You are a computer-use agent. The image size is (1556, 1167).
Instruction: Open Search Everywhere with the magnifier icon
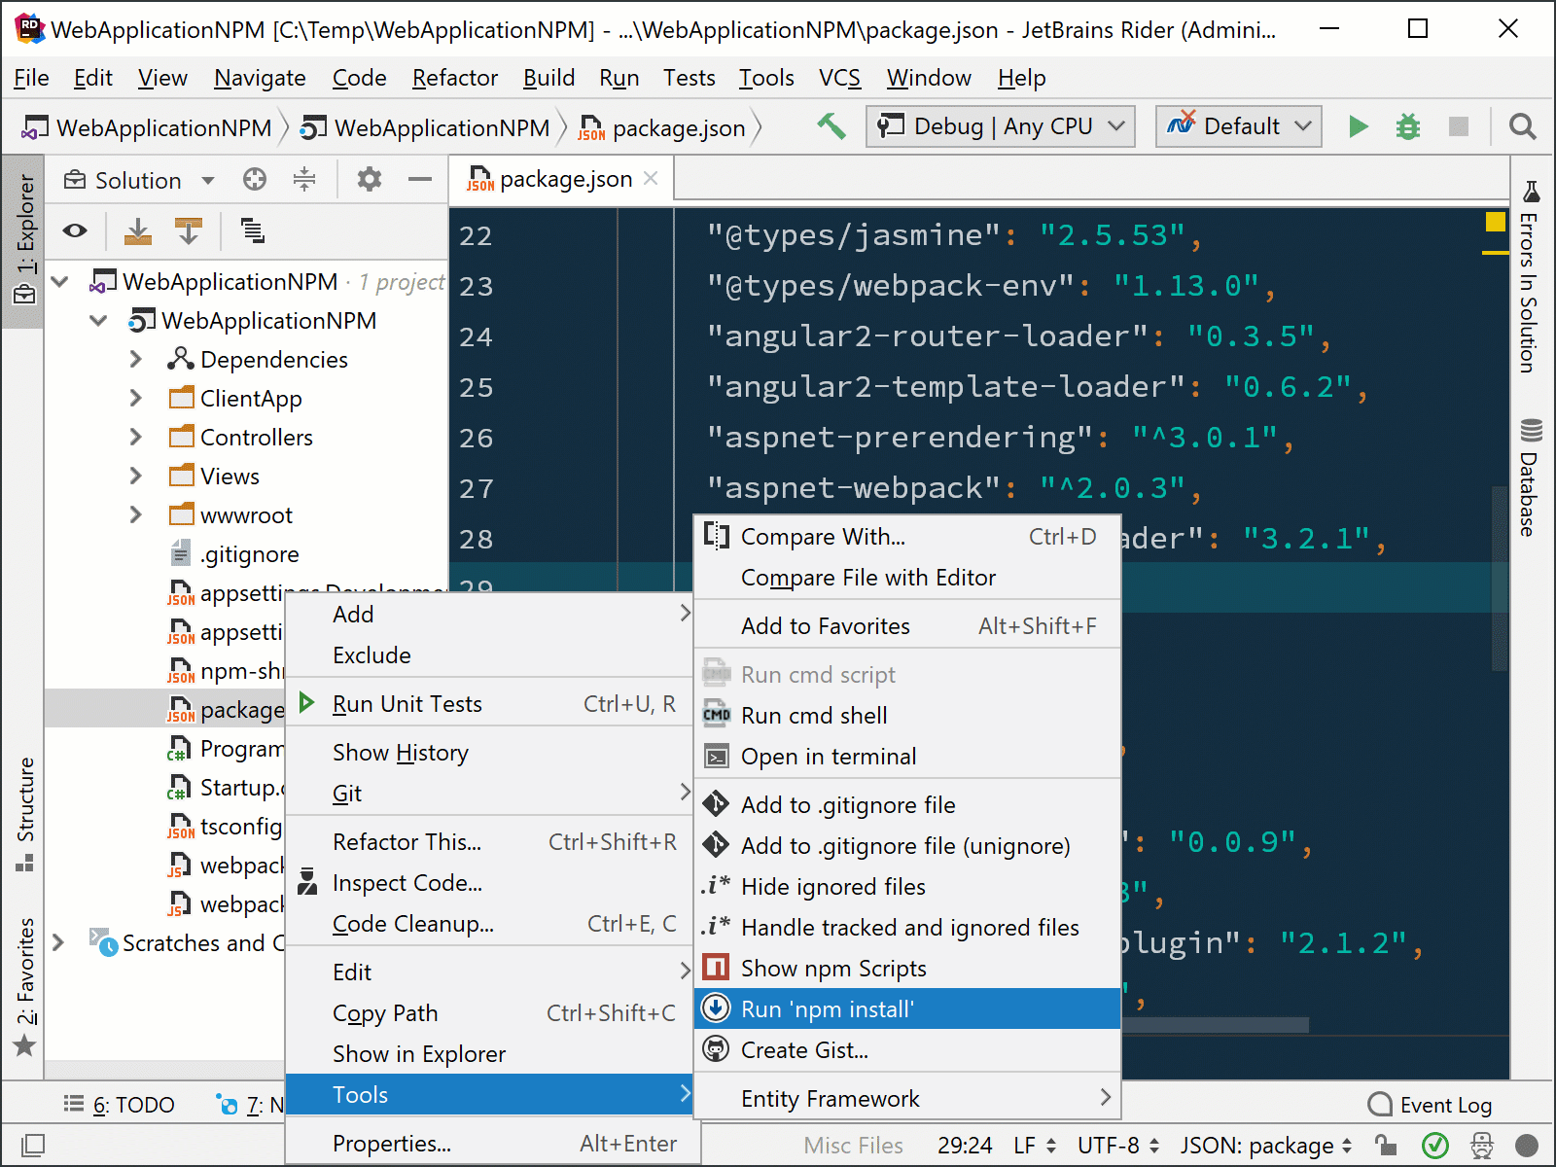point(1522,127)
